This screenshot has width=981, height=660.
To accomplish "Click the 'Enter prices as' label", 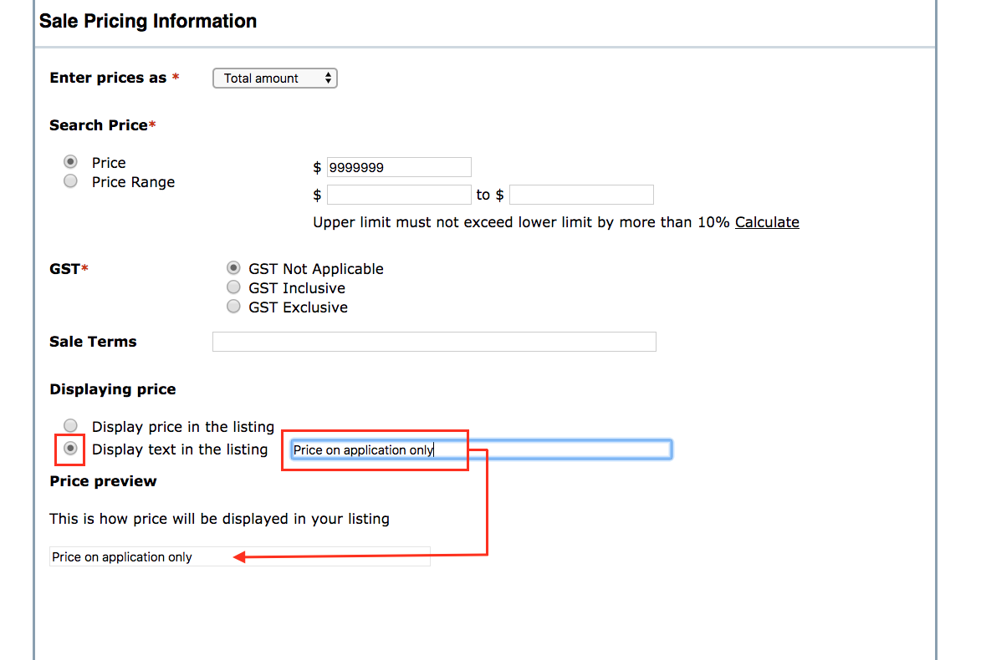I will (x=108, y=78).
